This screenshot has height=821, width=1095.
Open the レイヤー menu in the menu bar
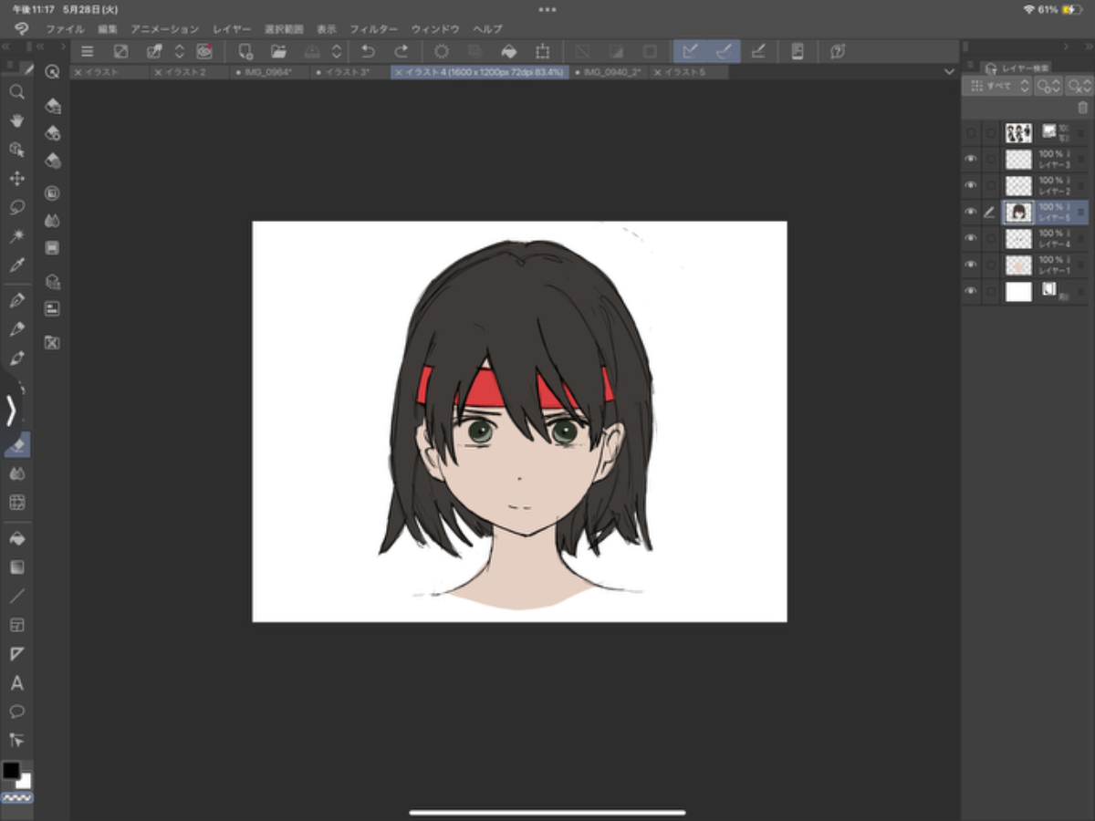232,29
